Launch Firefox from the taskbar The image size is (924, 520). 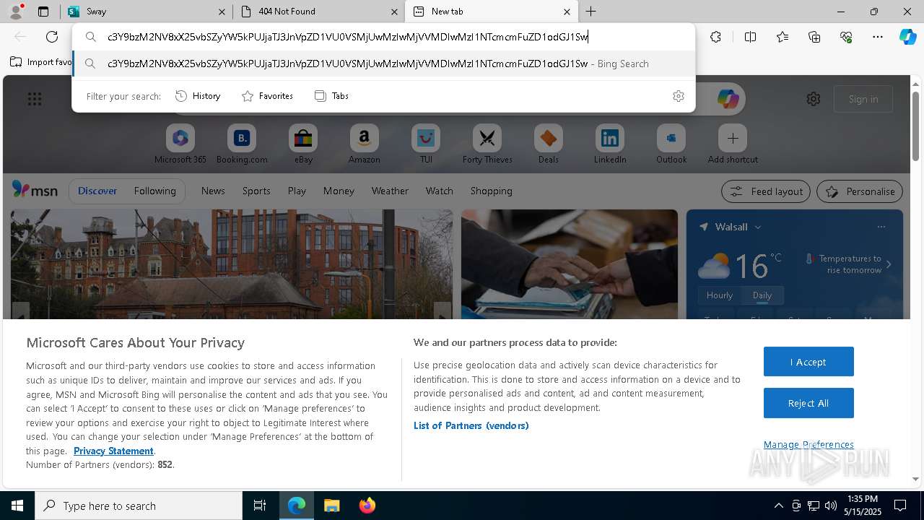click(367, 506)
